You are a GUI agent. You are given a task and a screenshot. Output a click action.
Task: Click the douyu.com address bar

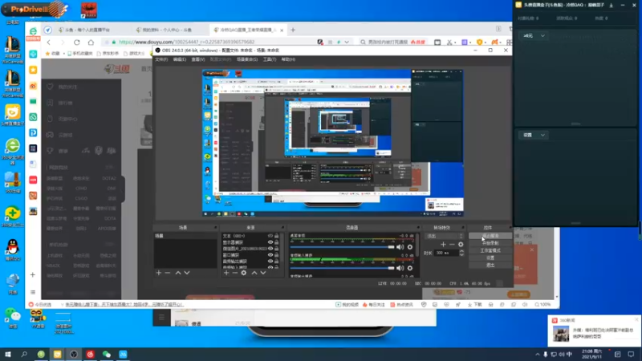pos(209,42)
